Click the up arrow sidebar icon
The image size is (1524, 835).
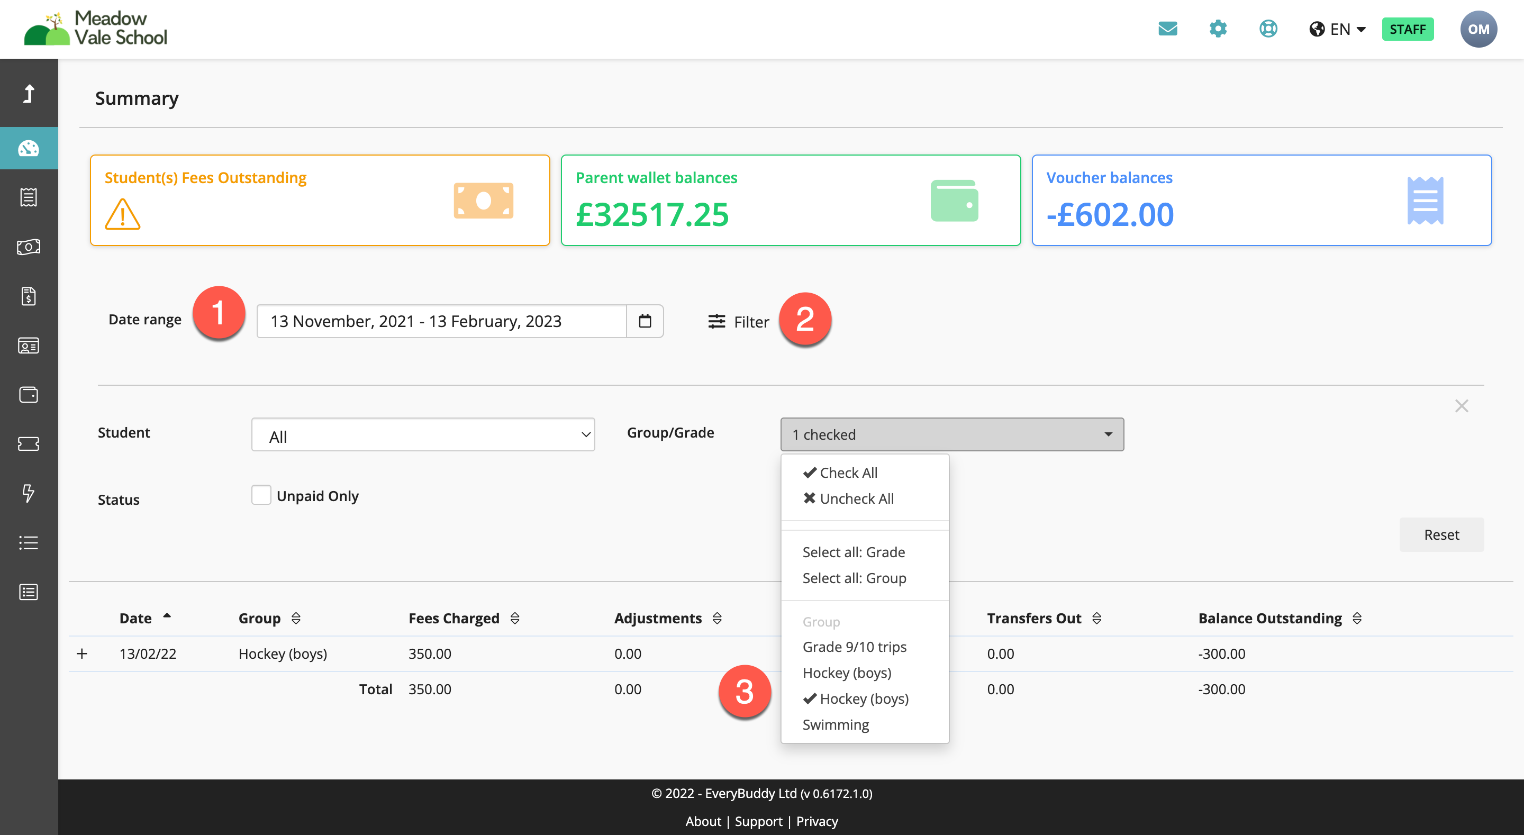[x=29, y=94]
